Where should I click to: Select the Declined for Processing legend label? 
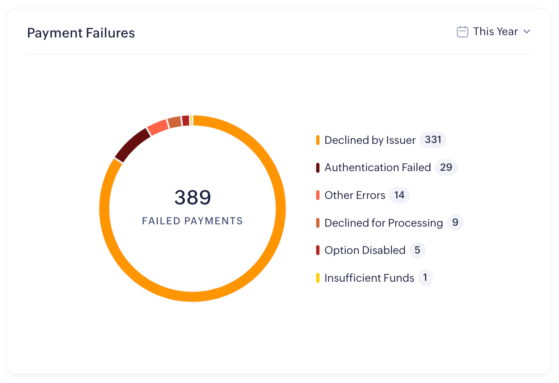click(384, 223)
